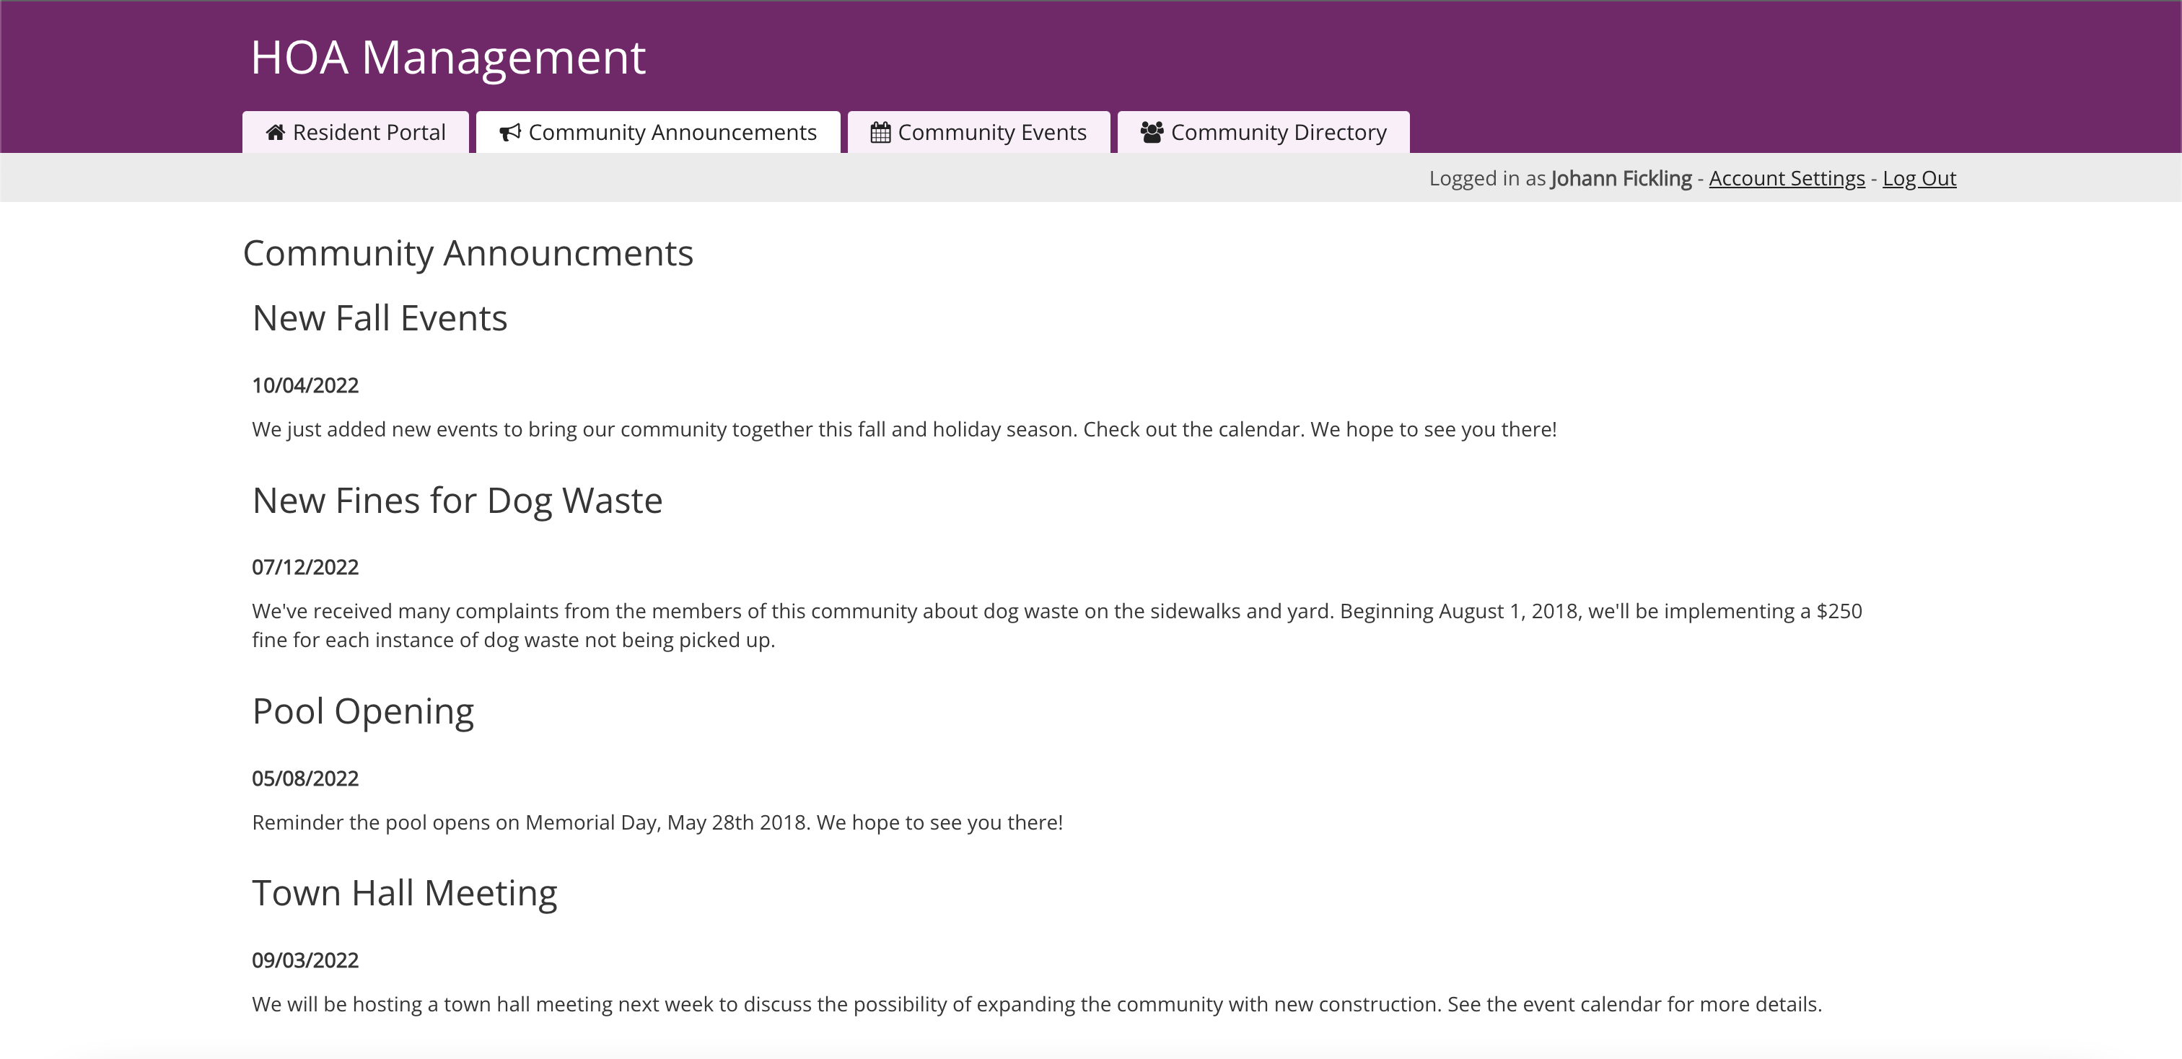Click the Log Out link
This screenshot has height=1059, width=2182.
(x=1919, y=179)
